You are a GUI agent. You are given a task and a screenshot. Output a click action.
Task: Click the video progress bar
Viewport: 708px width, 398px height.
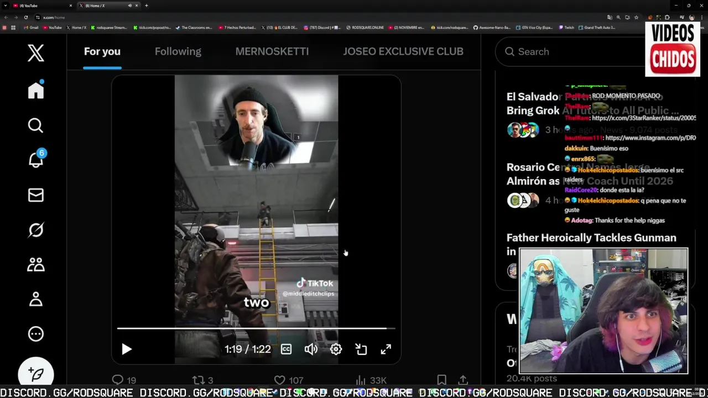pos(256,328)
